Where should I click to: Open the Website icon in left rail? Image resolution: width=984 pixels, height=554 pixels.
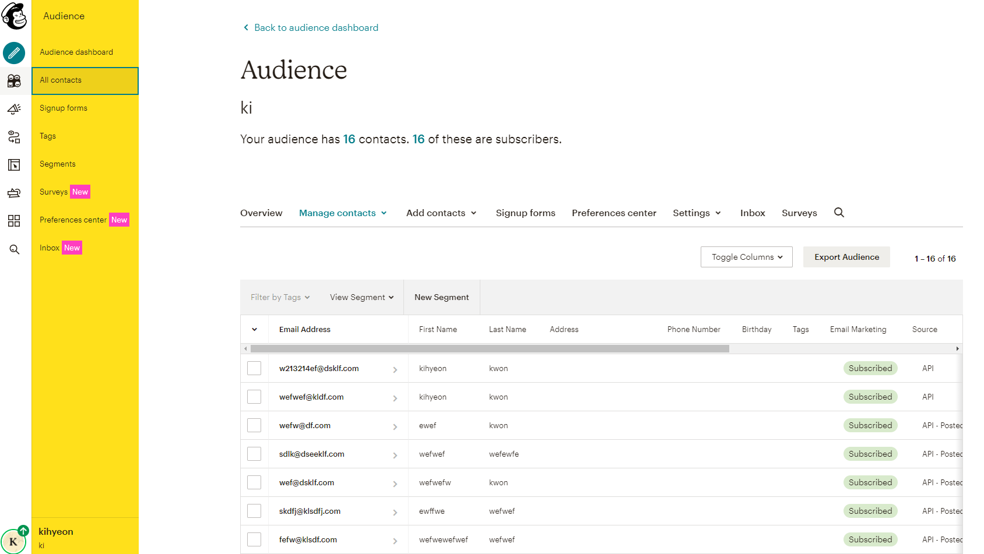click(x=14, y=165)
